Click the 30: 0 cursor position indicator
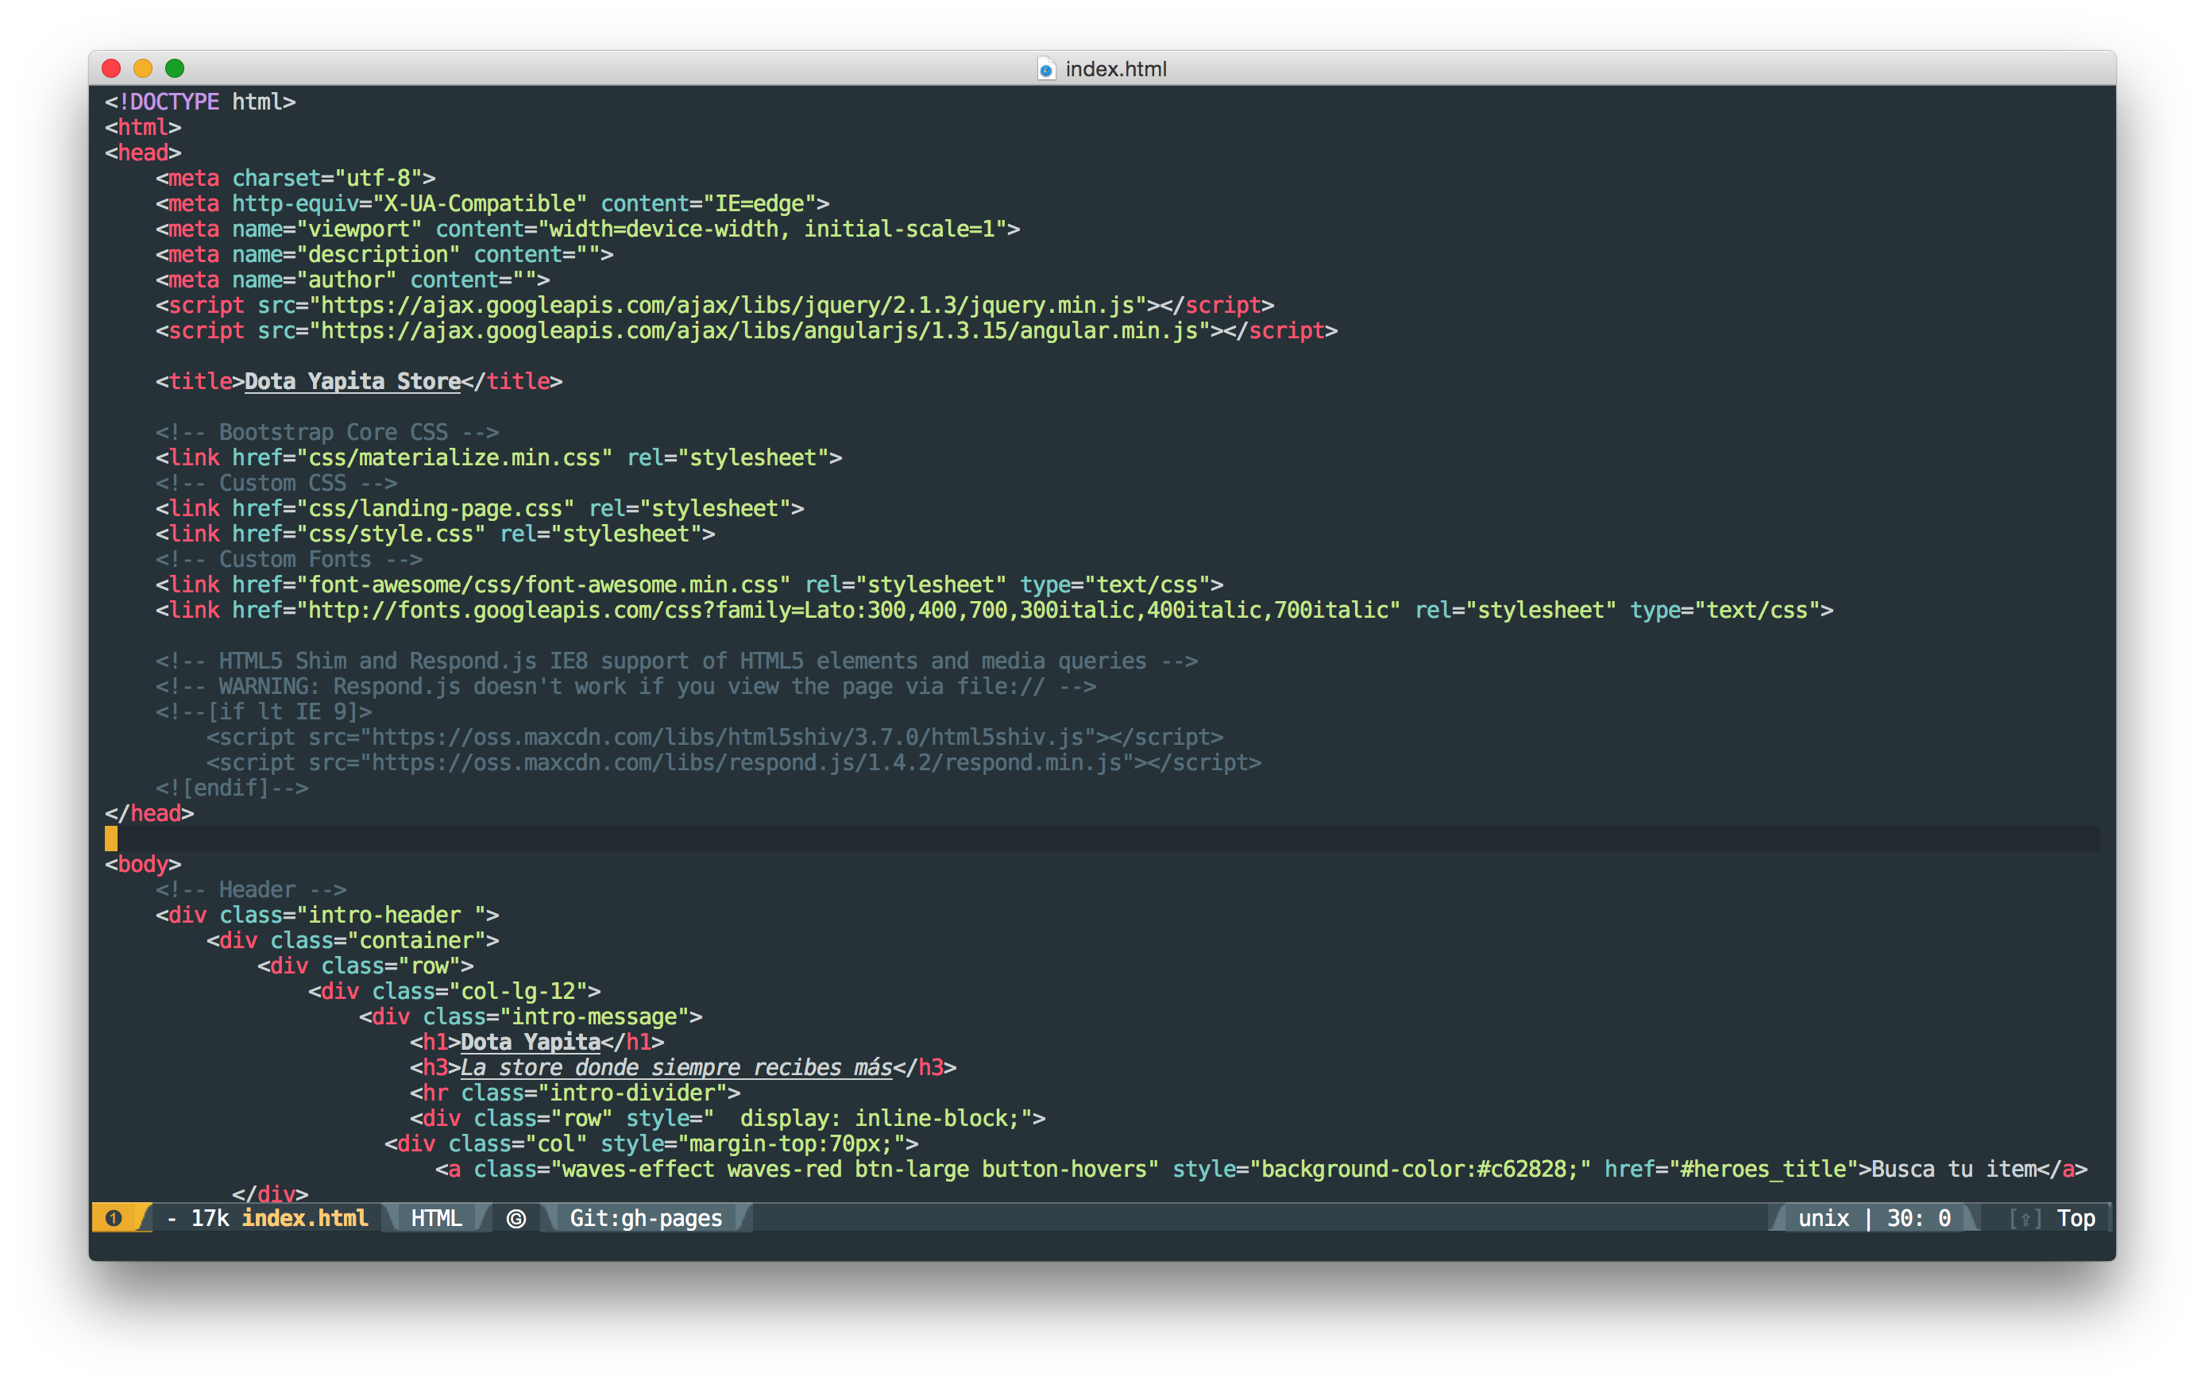The height and width of the screenshot is (1388, 2205). tap(1918, 1218)
